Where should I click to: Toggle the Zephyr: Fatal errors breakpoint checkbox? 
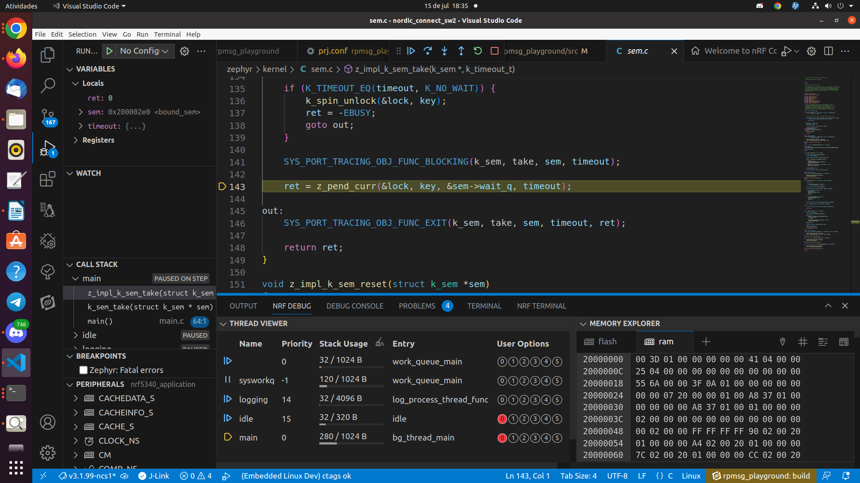pyautogui.click(x=83, y=370)
